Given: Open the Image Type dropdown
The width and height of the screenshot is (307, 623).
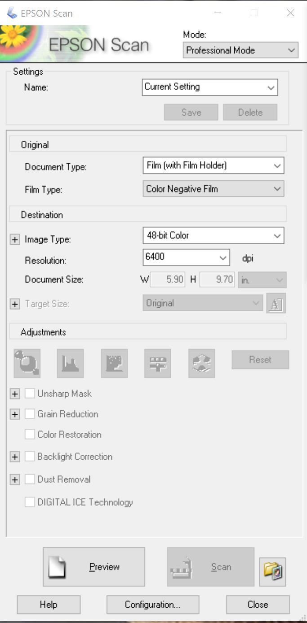Looking at the screenshot, I should point(213,235).
